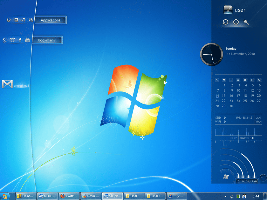Show hidden tray icons arrow
The image size is (267, 200).
225,197
